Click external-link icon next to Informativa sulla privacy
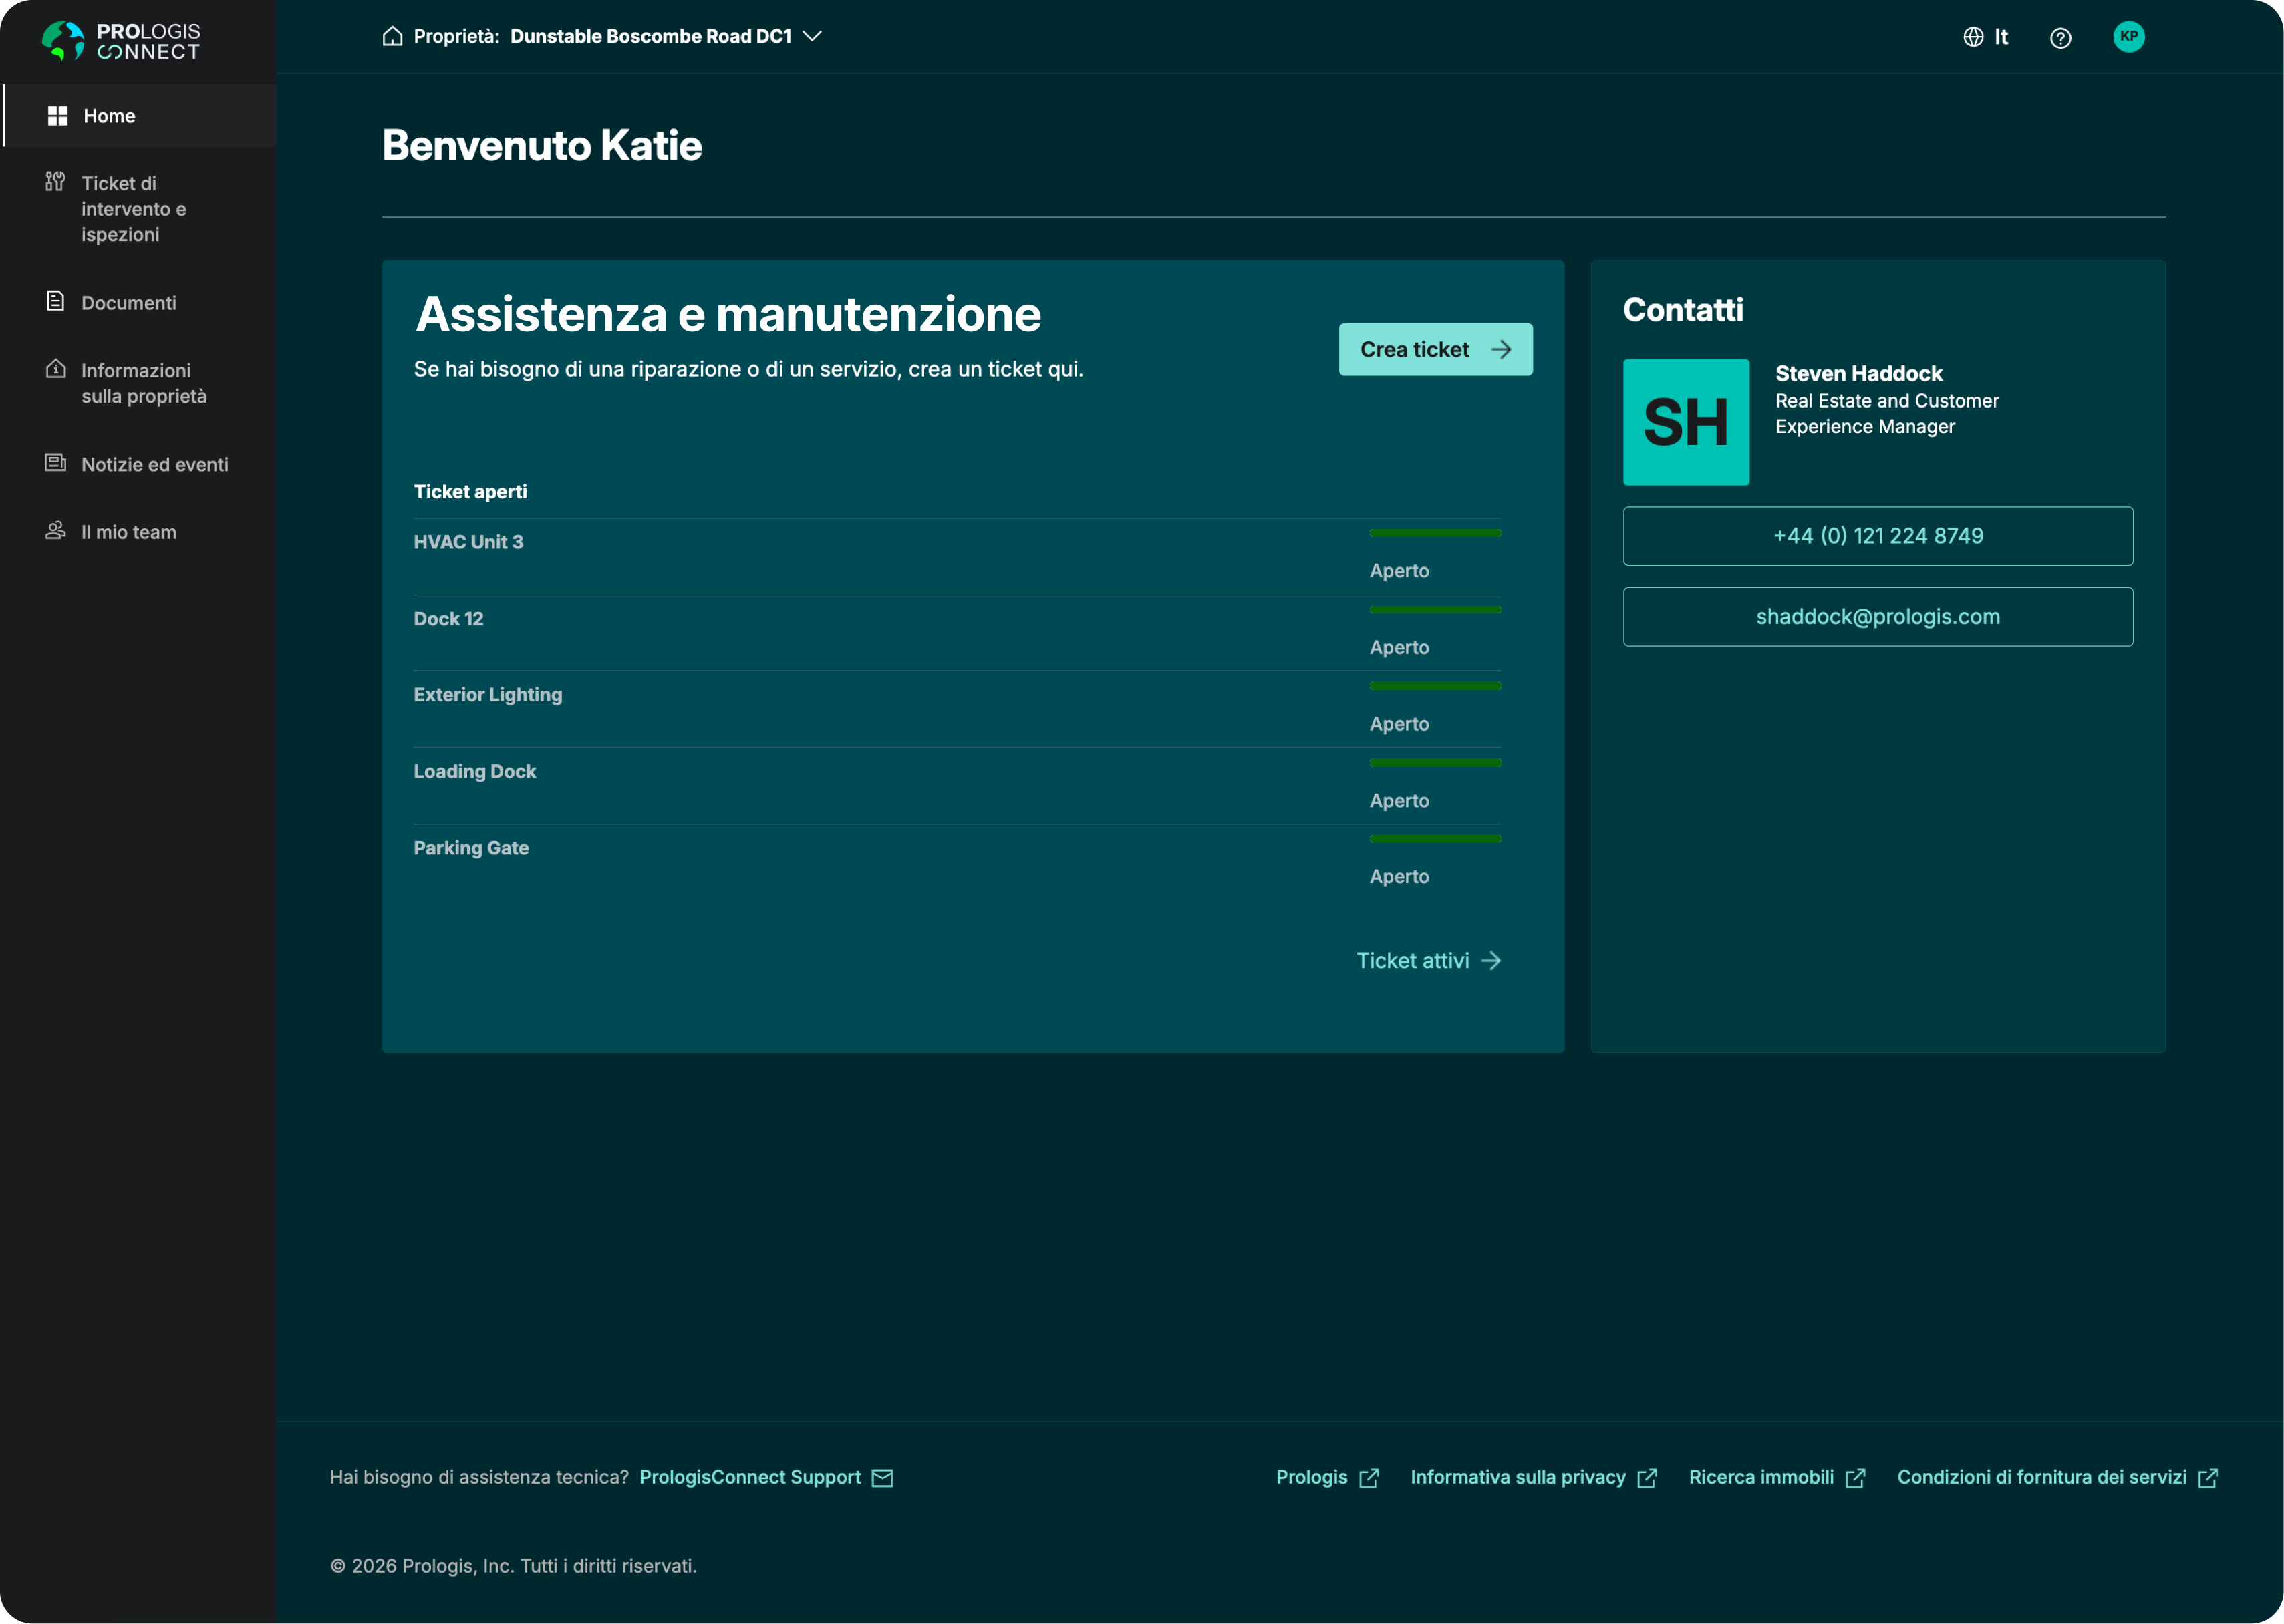 [x=1647, y=1478]
